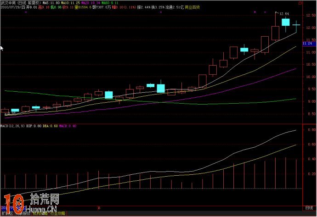This screenshot has height=217, width=317.
Task: Click the 12.64 high price annotation
Action: (x=284, y=14)
